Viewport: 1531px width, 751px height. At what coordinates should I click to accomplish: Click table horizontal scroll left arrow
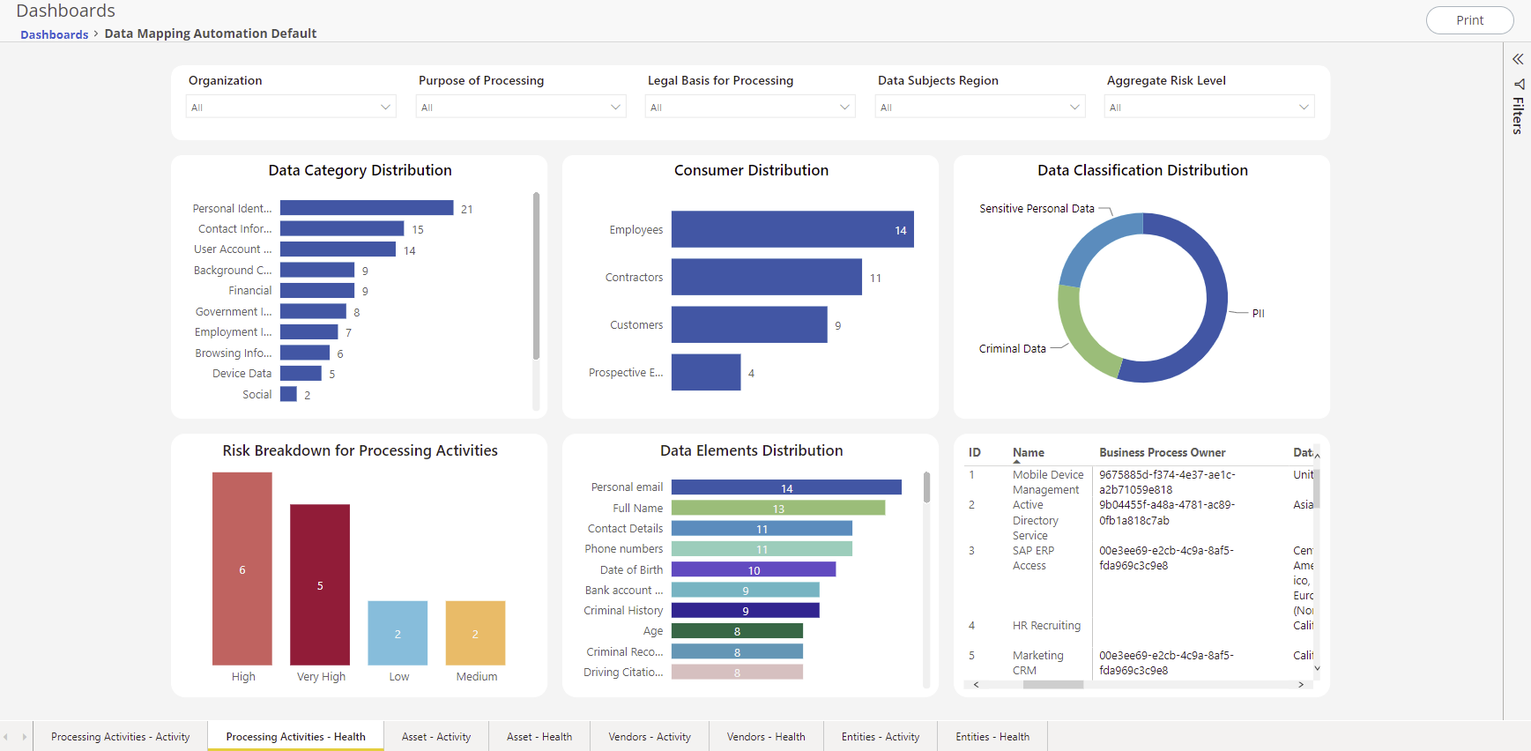pyautogui.click(x=976, y=685)
